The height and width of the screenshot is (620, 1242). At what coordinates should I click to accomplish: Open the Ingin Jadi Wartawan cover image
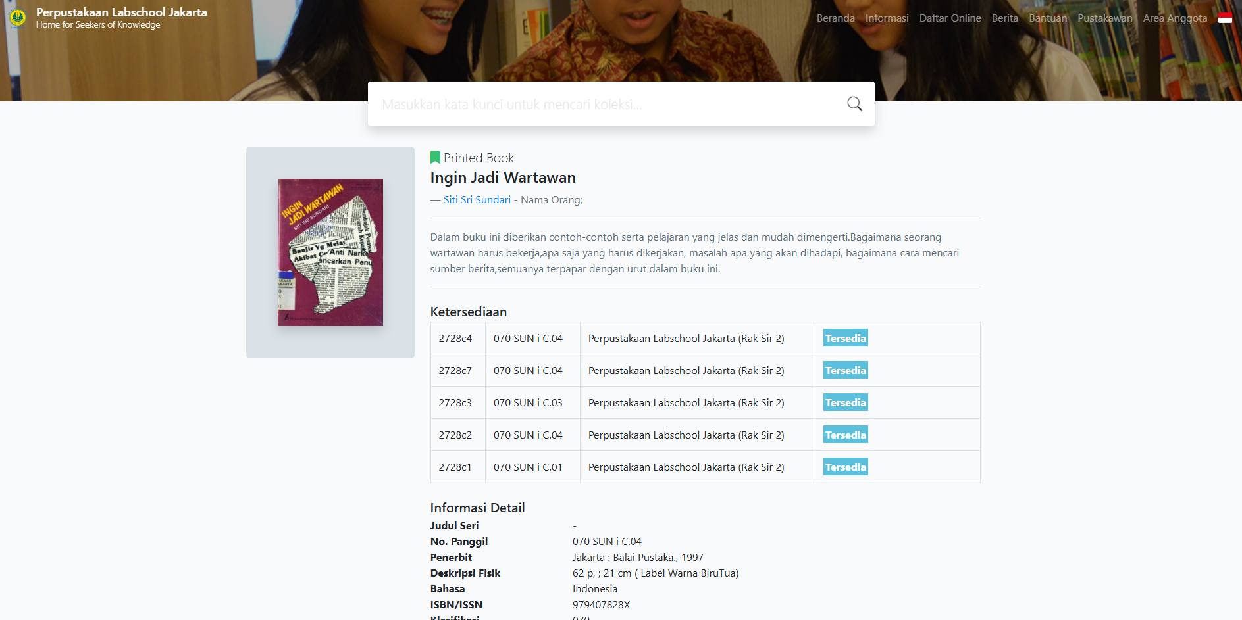(x=330, y=252)
